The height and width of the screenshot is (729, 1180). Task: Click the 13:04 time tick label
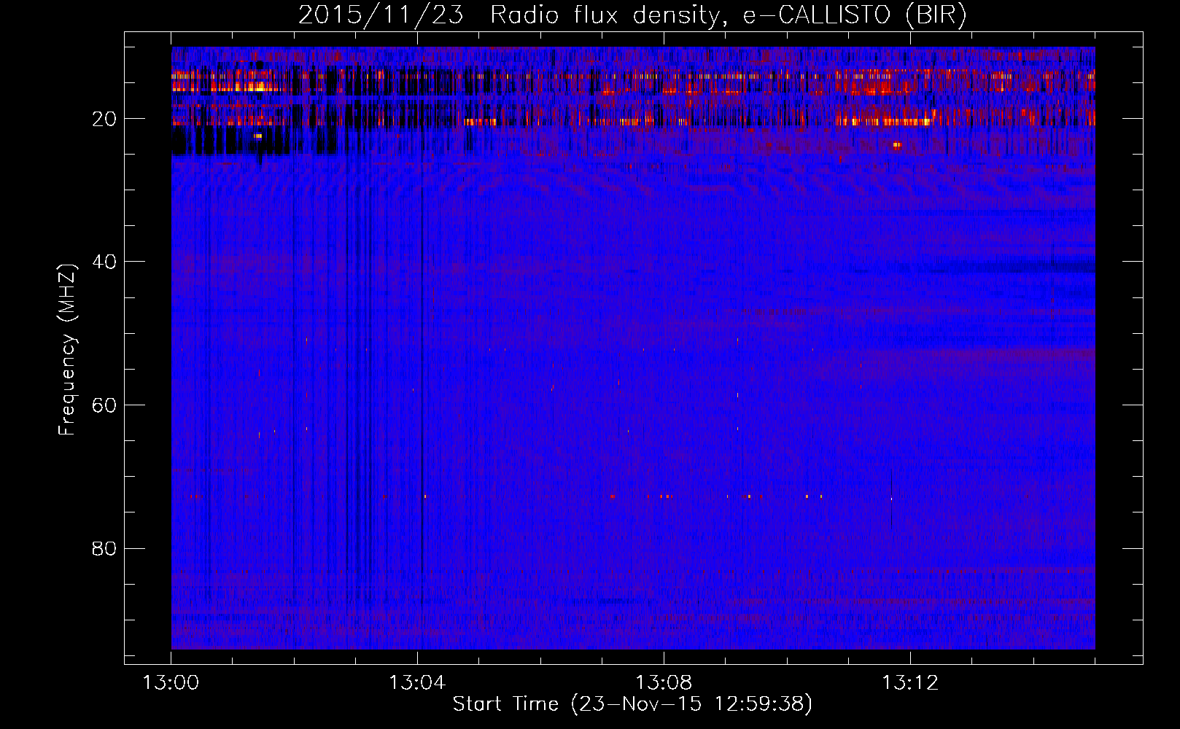pos(417,683)
